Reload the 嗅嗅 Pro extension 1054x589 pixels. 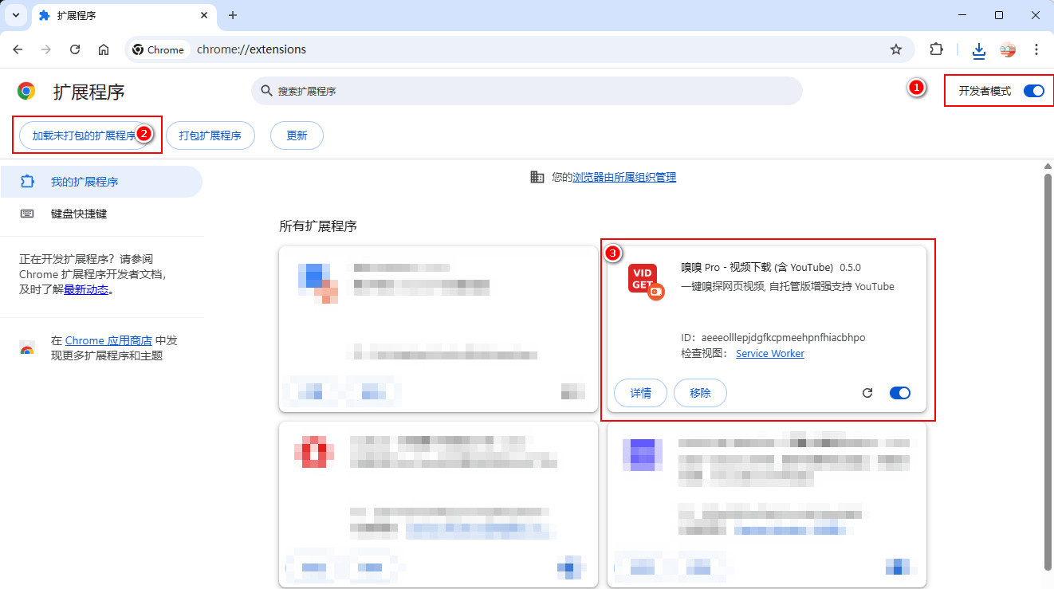(x=867, y=392)
